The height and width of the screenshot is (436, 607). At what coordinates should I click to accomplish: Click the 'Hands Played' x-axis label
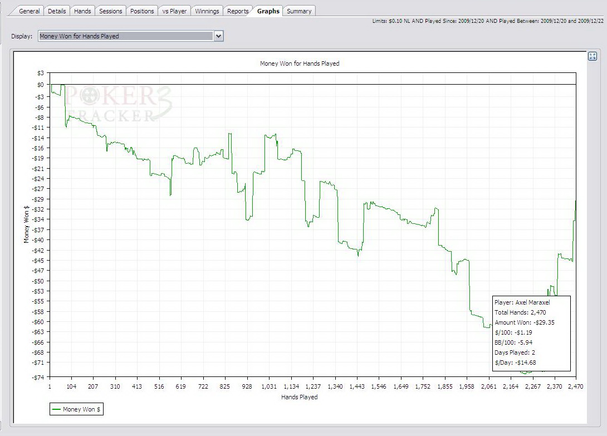(x=300, y=397)
